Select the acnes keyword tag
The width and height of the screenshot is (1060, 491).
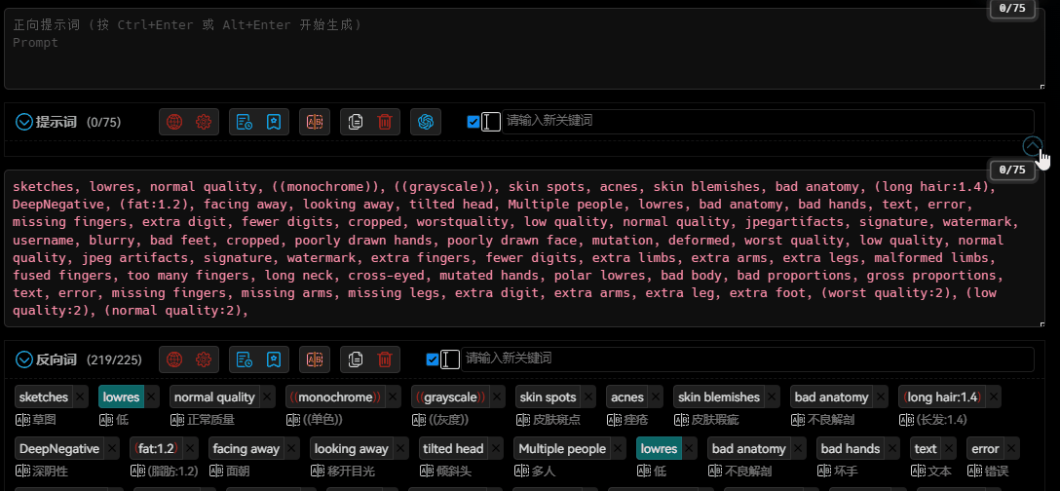[x=626, y=397]
